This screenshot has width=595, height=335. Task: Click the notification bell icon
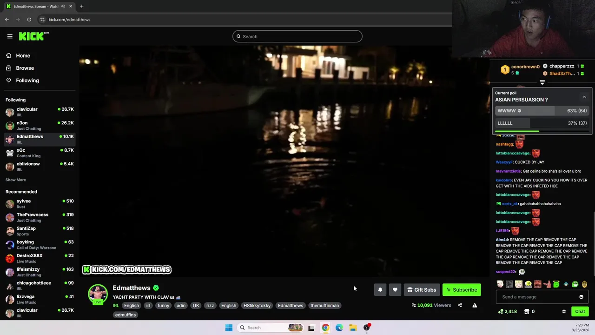tap(380, 290)
